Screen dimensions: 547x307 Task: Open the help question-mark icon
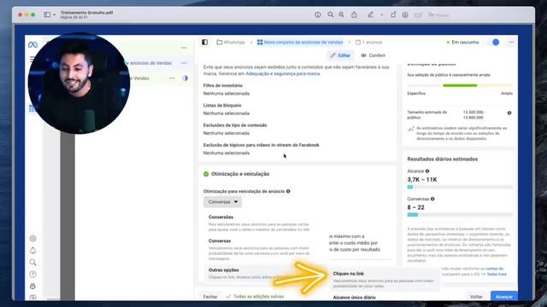[32, 275]
